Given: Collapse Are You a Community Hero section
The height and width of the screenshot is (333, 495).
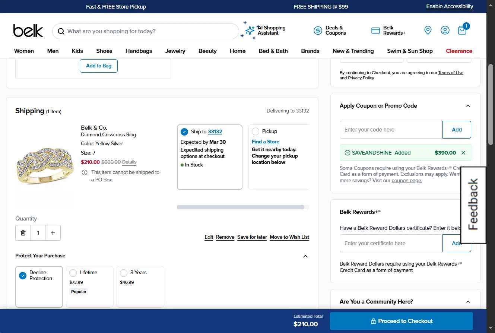Looking at the screenshot, I should click(468, 302).
